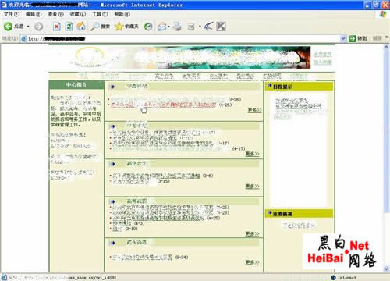The width and height of the screenshot is (390, 281).
Task: Click into the address bar URL field
Action: click(x=182, y=39)
